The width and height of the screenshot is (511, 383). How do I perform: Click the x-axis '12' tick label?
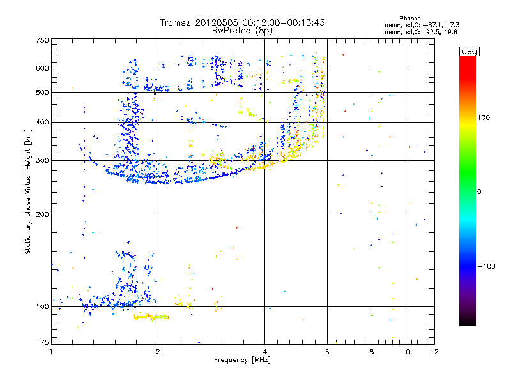point(434,352)
